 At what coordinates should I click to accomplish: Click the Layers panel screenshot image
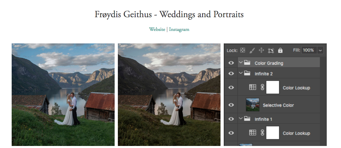pyautogui.click(x=275, y=94)
